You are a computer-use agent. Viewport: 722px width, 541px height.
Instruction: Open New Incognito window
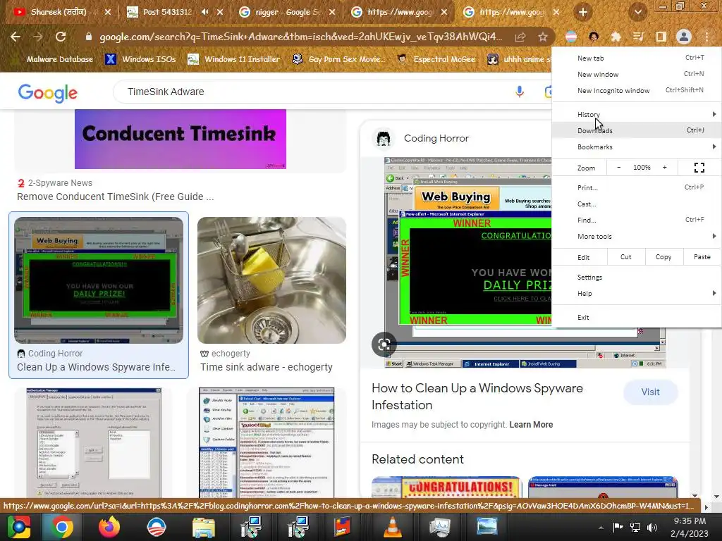pyautogui.click(x=637, y=90)
